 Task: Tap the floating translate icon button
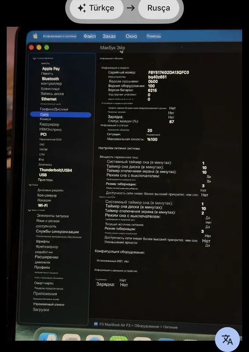click(x=227, y=339)
